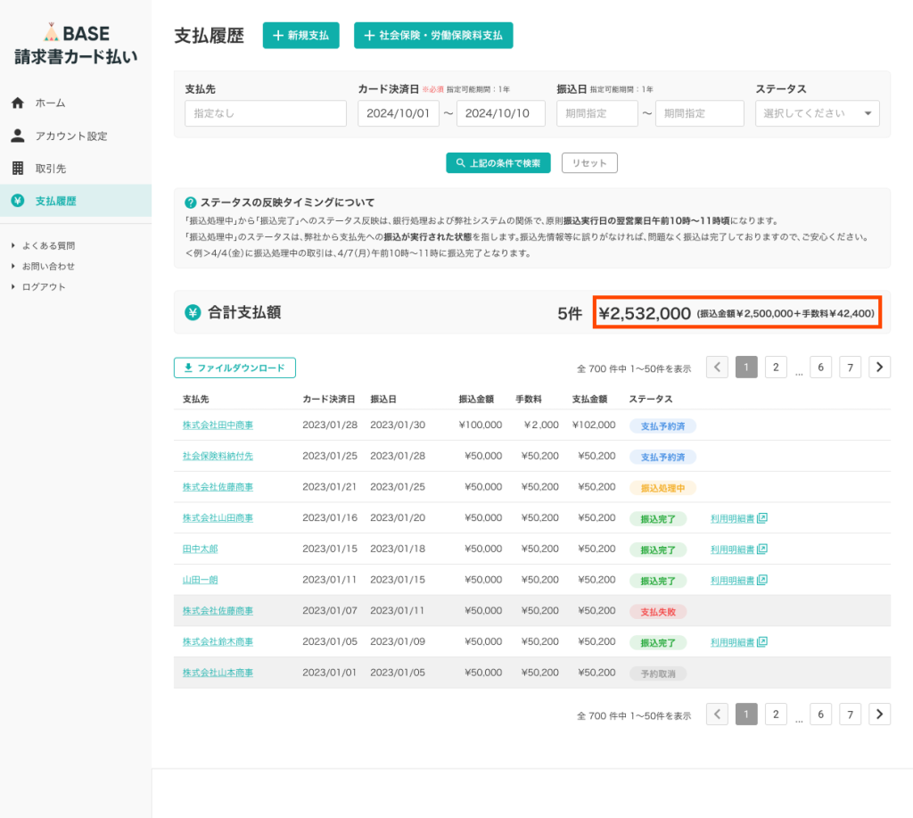Click the 新規支払 button
The image size is (913, 818).
tap(300, 36)
